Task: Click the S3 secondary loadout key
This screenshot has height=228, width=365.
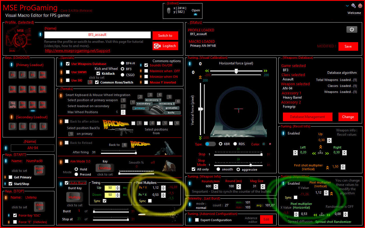Action: (33, 126)
